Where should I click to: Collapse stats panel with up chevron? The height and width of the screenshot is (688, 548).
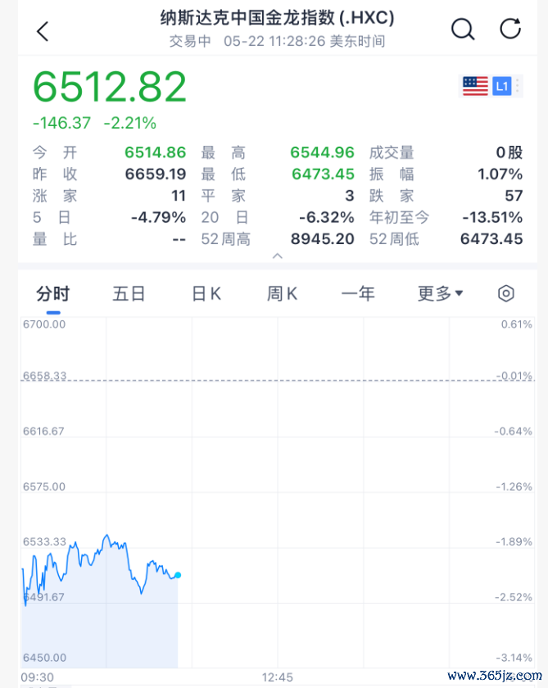pos(278,256)
